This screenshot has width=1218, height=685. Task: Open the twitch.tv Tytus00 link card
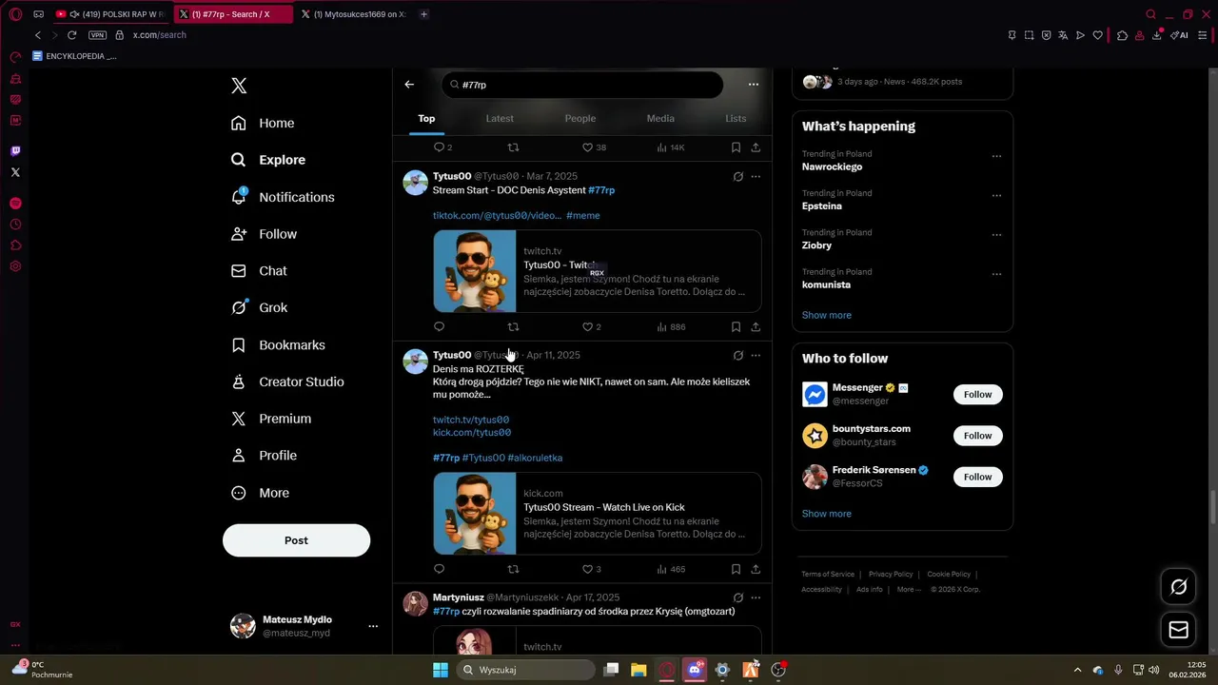click(597, 271)
